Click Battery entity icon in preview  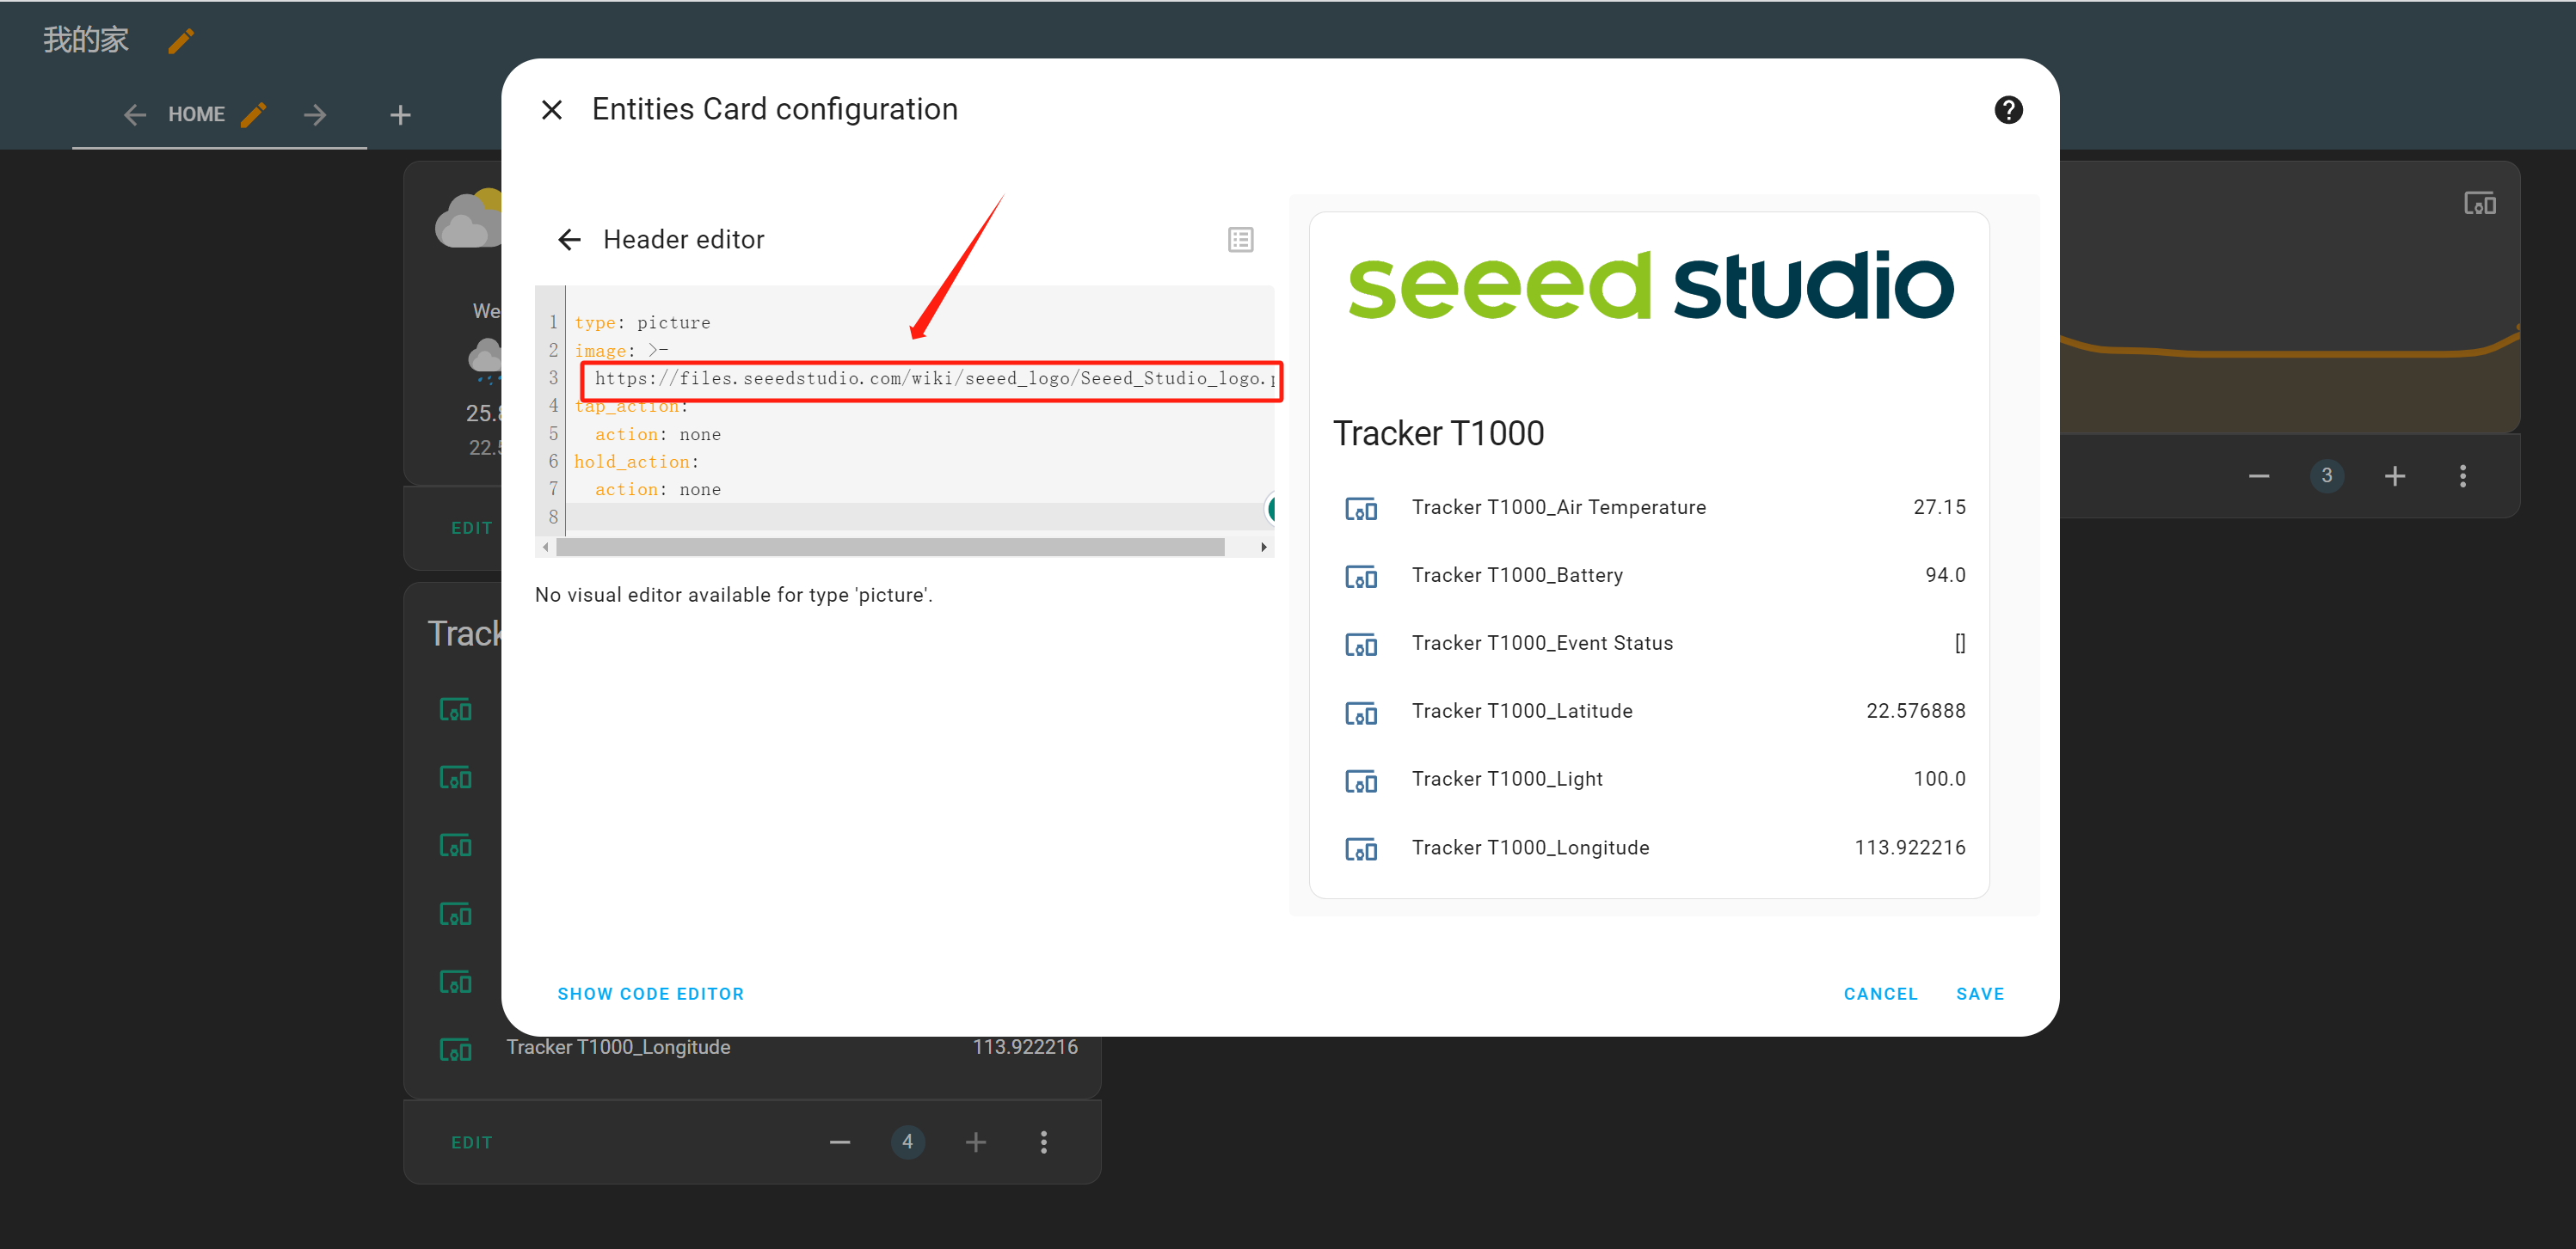point(1361,577)
